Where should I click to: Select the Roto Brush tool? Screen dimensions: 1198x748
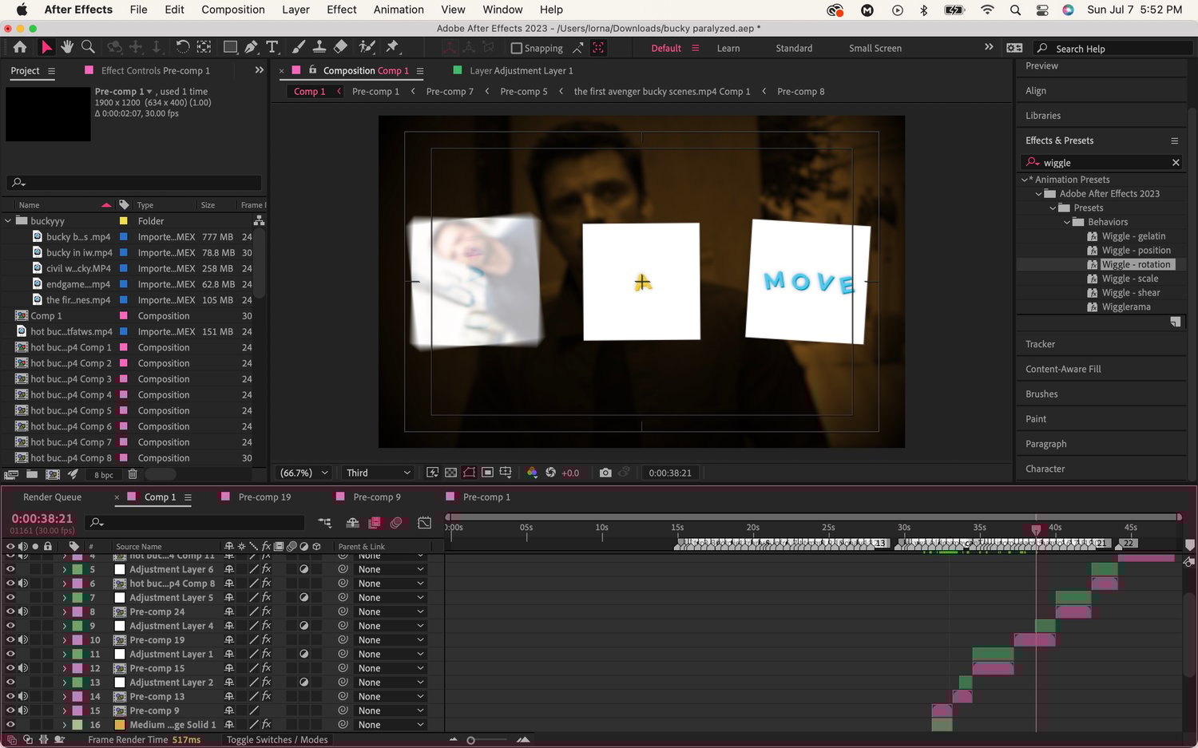[367, 47]
